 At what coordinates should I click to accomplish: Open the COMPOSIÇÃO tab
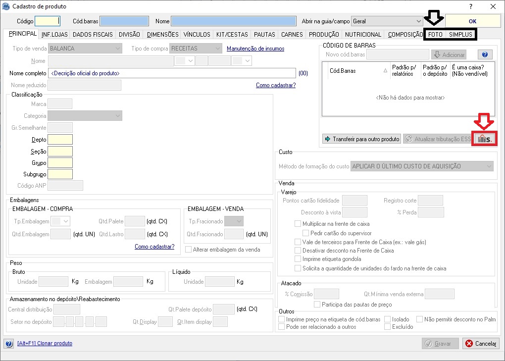pyautogui.click(x=405, y=35)
